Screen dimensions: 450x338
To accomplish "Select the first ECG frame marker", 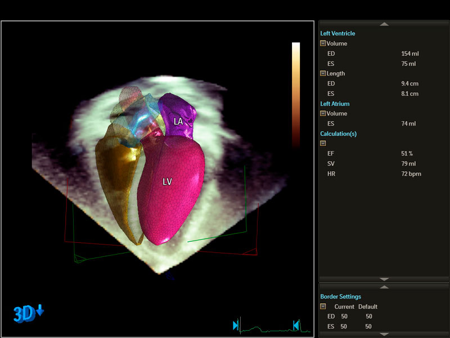I will [x=236, y=326].
